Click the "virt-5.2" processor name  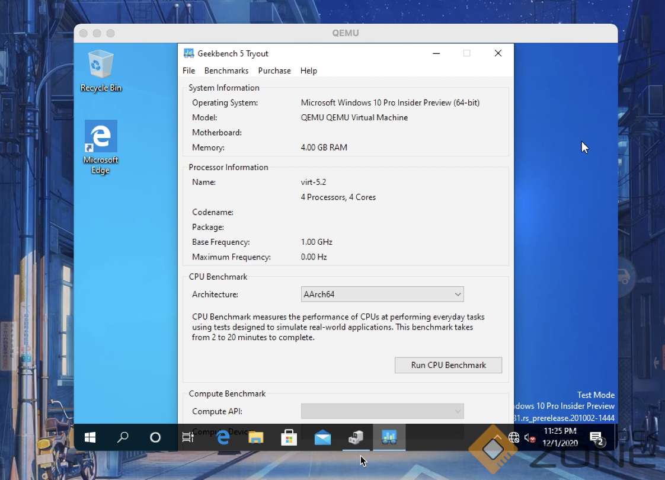[x=314, y=182]
